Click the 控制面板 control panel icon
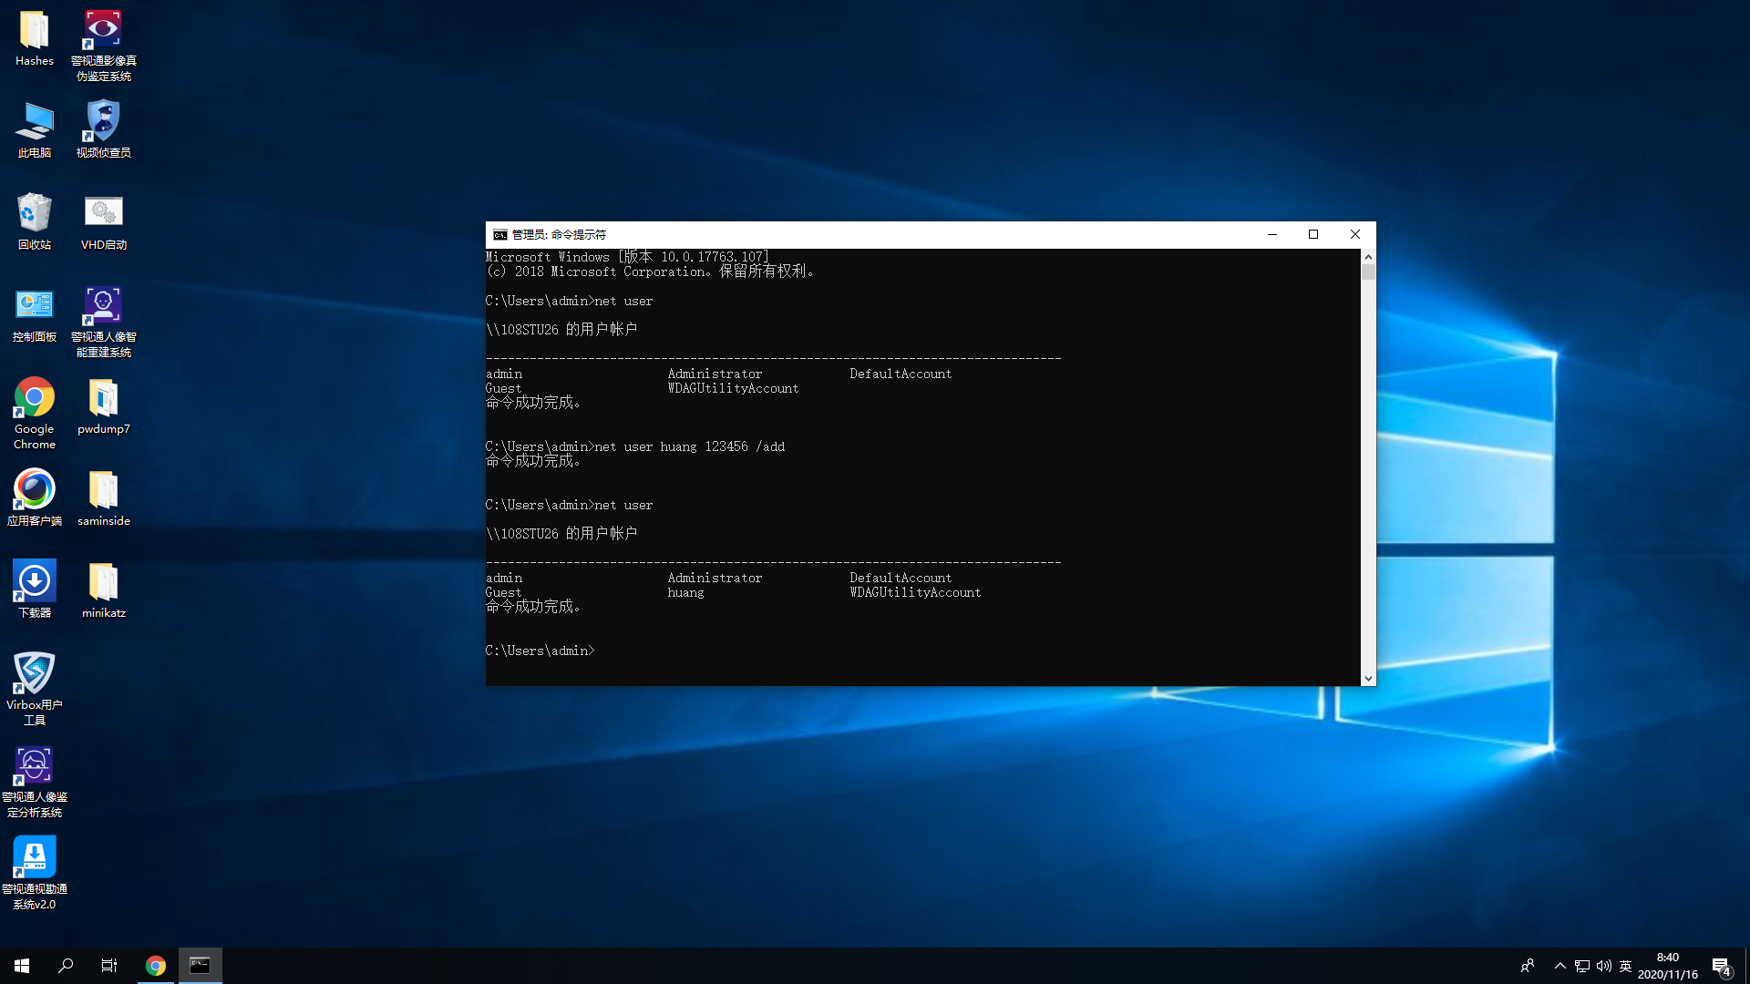The height and width of the screenshot is (984, 1750). coord(35,305)
